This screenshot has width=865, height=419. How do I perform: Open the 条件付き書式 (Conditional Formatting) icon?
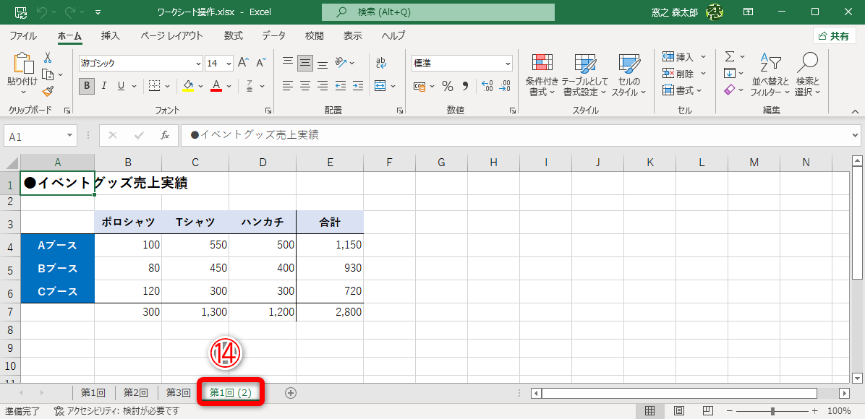point(541,75)
